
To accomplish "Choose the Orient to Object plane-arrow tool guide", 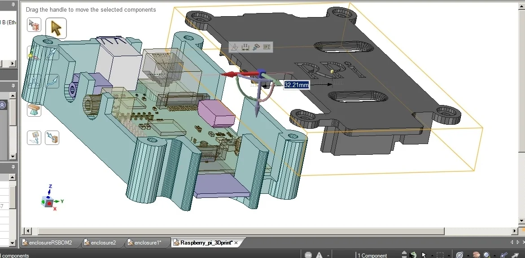I will tap(34, 138).
